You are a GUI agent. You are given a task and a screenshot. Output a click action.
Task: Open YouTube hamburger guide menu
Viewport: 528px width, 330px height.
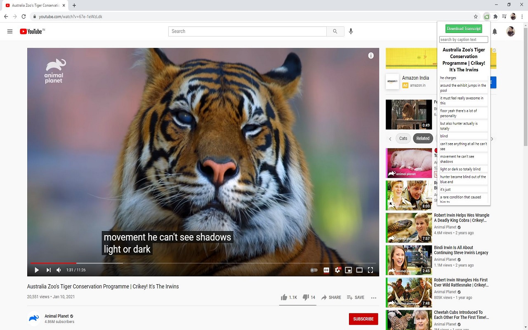10,31
